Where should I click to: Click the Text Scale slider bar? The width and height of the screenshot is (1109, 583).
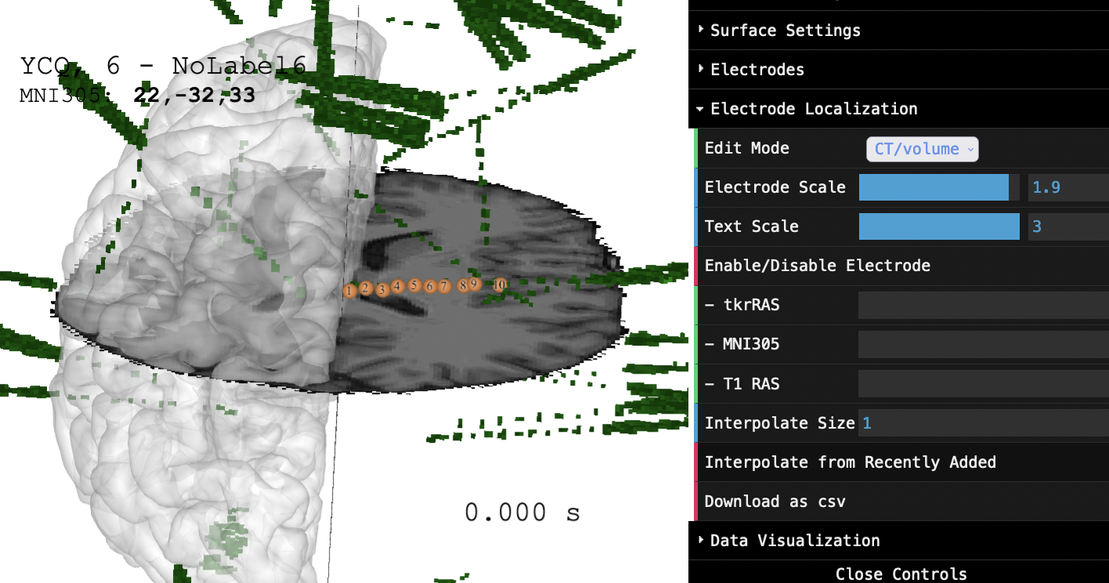coord(938,226)
